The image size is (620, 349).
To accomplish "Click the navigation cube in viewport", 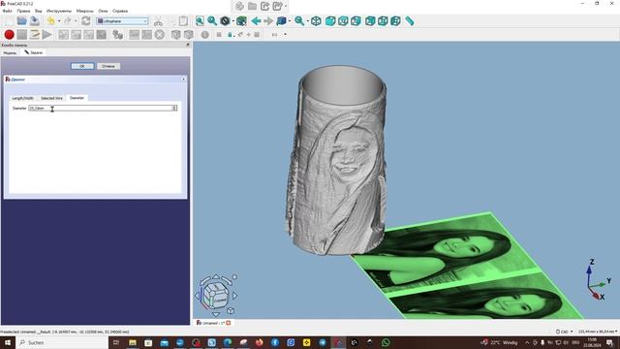I will pos(216,295).
